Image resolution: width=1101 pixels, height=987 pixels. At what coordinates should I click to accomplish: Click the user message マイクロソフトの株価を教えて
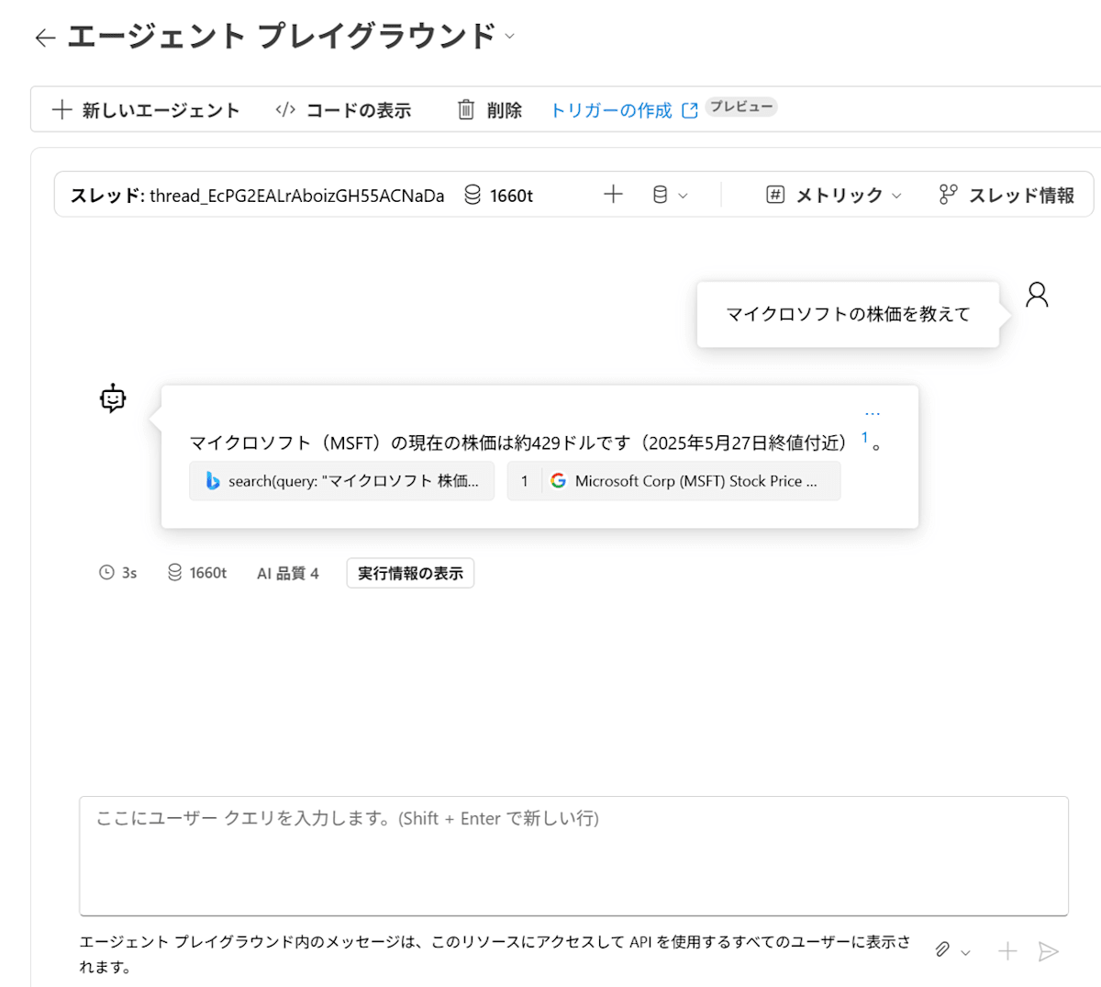[848, 314]
